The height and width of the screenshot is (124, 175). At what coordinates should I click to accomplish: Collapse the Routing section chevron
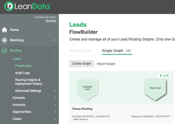click(55, 51)
